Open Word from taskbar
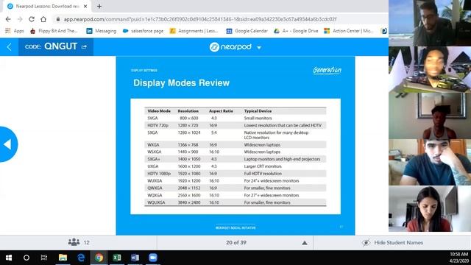 135,258
